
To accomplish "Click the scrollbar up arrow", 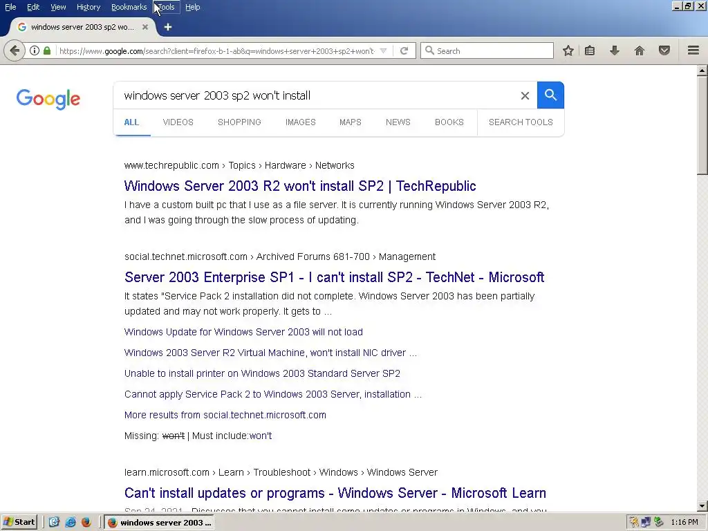I will (x=702, y=71).
